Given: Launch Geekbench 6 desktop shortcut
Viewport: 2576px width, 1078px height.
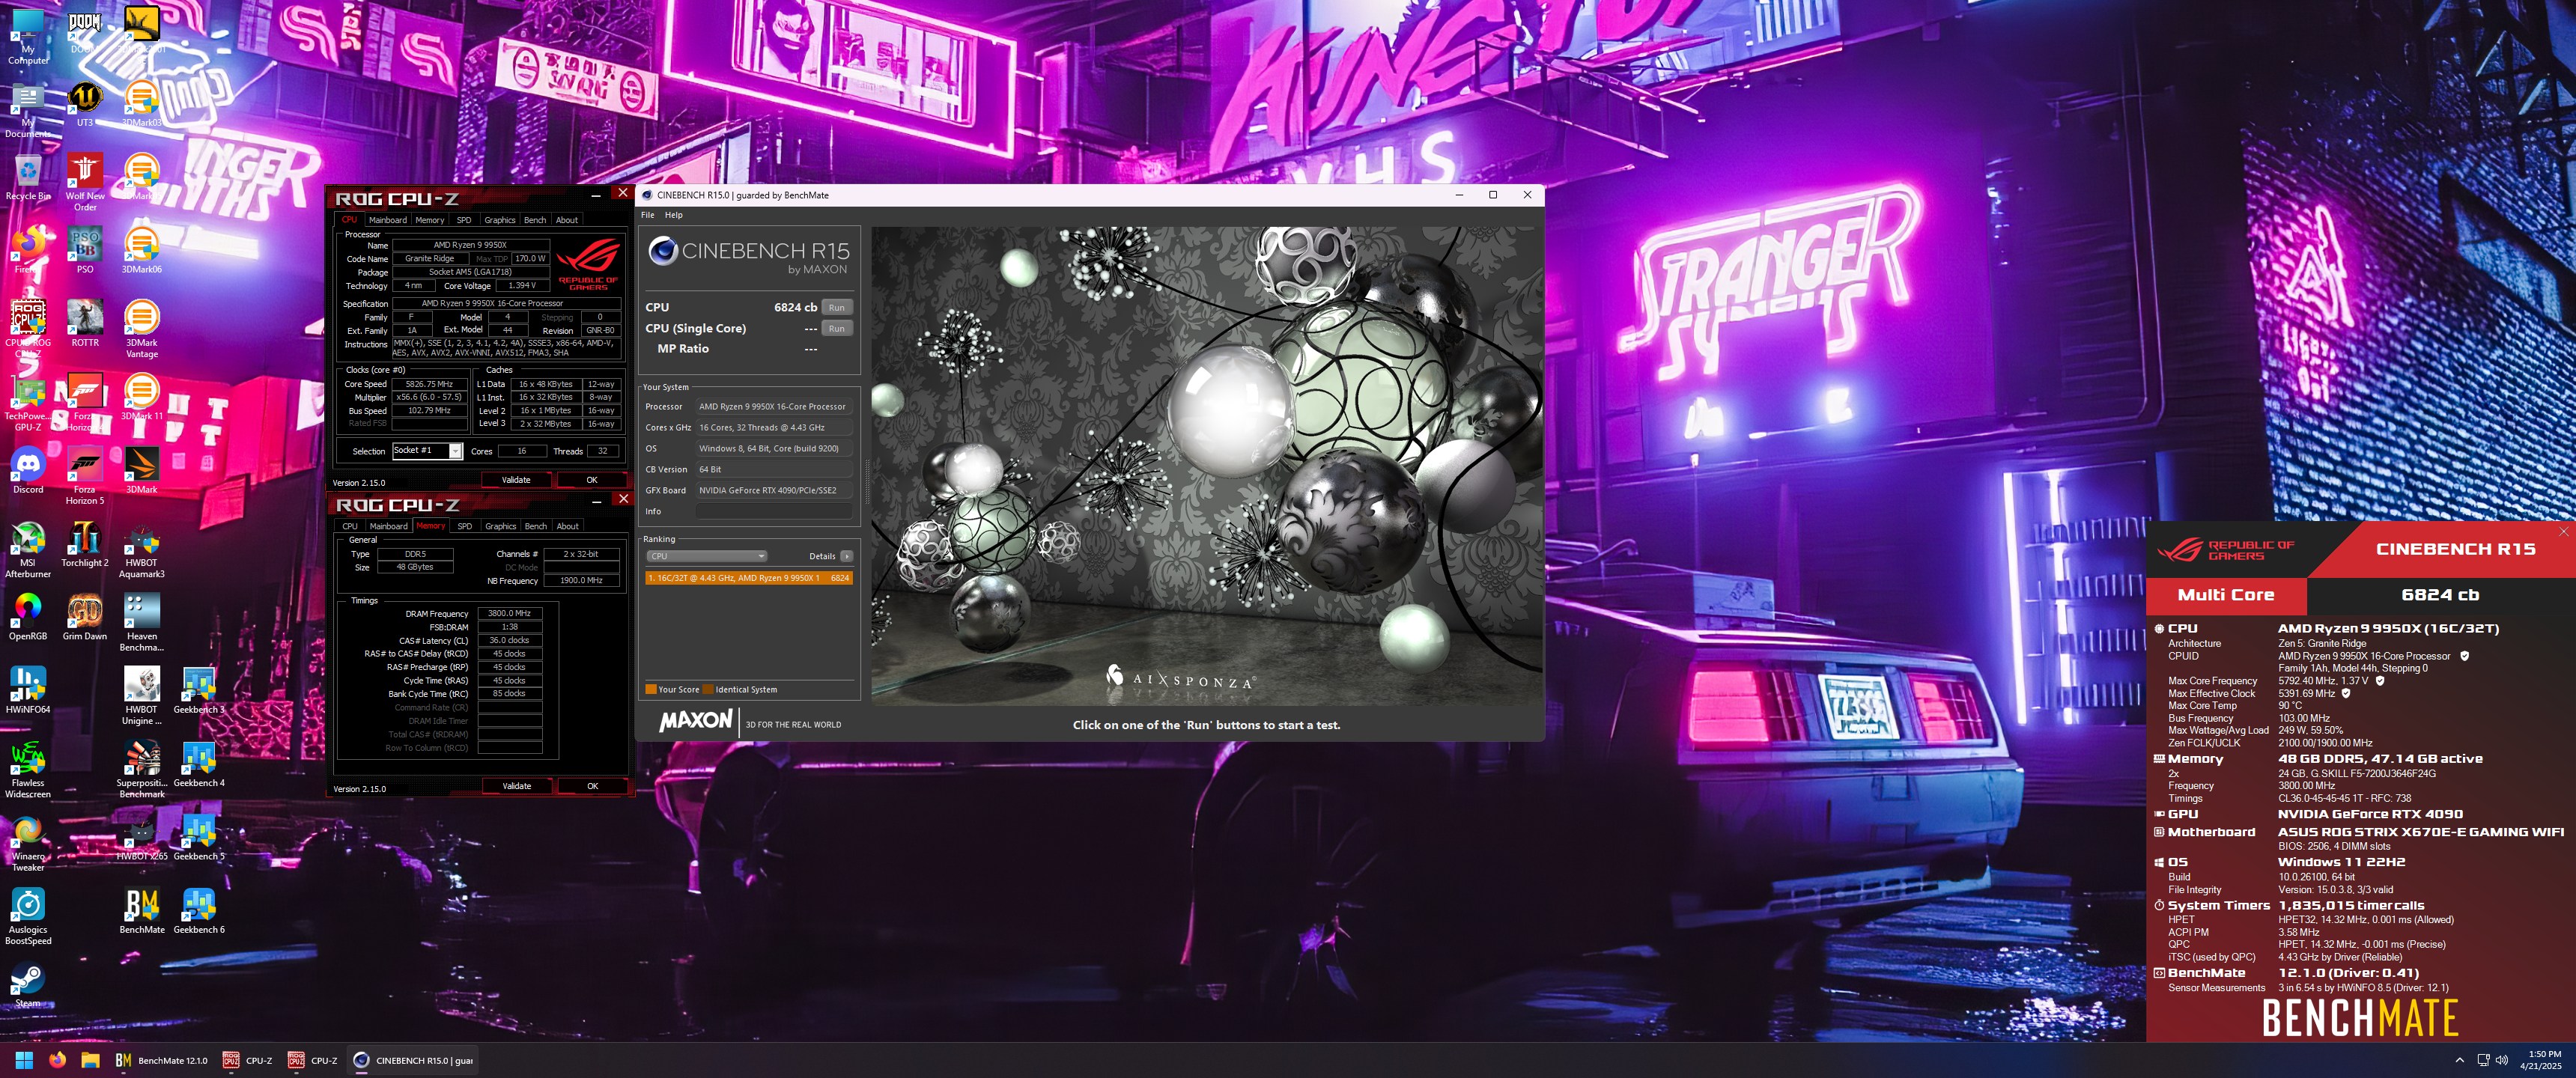Looking at the screenshot, I should [x=199, y=910].
